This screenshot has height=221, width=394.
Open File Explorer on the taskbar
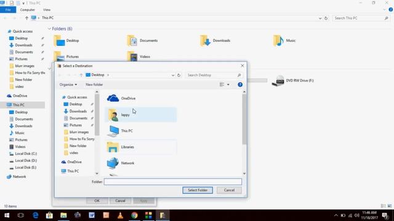click(x=63, y=215)
